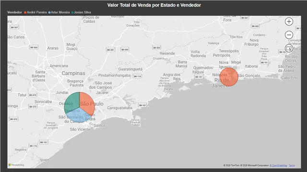This screenshot has width=307, height=172.
Task: Click the Campinas city label
Action: [73, 73]
